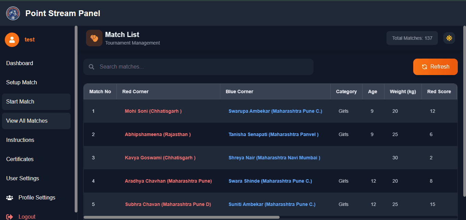Viewport: 466px width, 220px height.
Task: Open the Instructions page
Action: point(36,140)
